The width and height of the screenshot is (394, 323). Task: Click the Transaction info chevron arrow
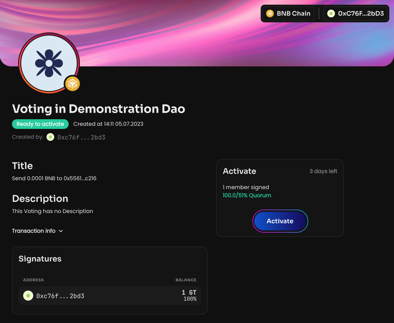(61, 231)
